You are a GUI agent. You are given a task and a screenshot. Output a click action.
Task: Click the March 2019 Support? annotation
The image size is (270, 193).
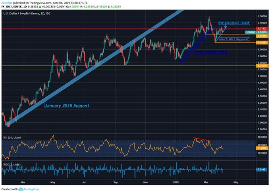coord(234,39)
